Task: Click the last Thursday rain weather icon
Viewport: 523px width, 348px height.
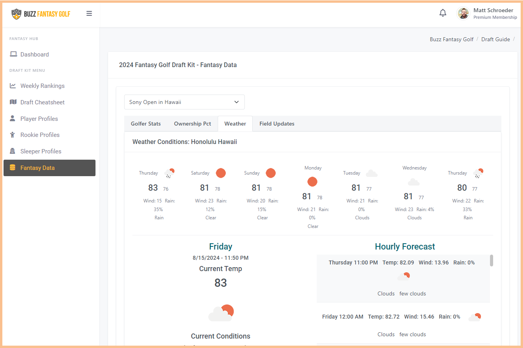Action: coord(478,173)
